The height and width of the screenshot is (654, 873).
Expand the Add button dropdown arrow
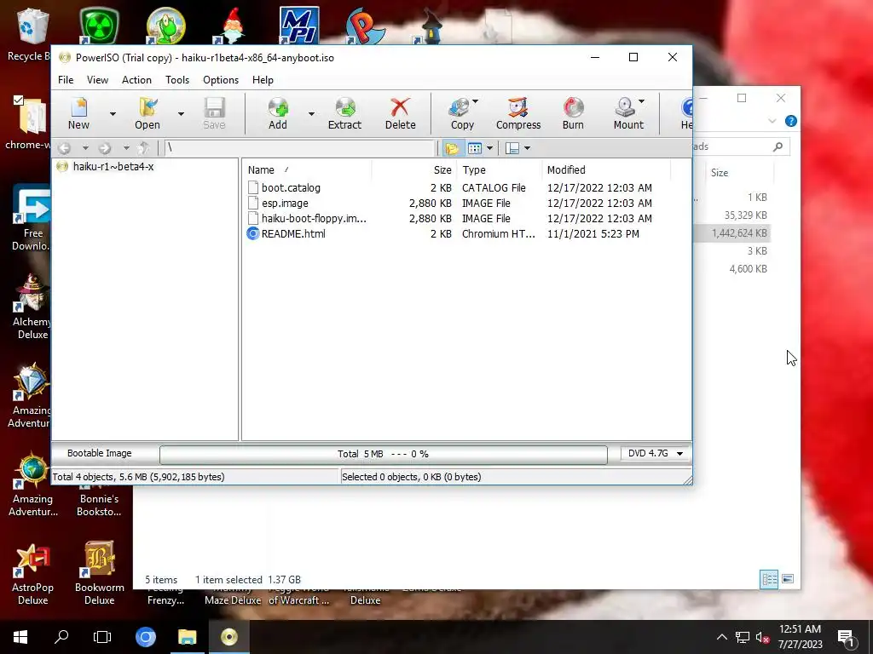(x=311, y=113)
